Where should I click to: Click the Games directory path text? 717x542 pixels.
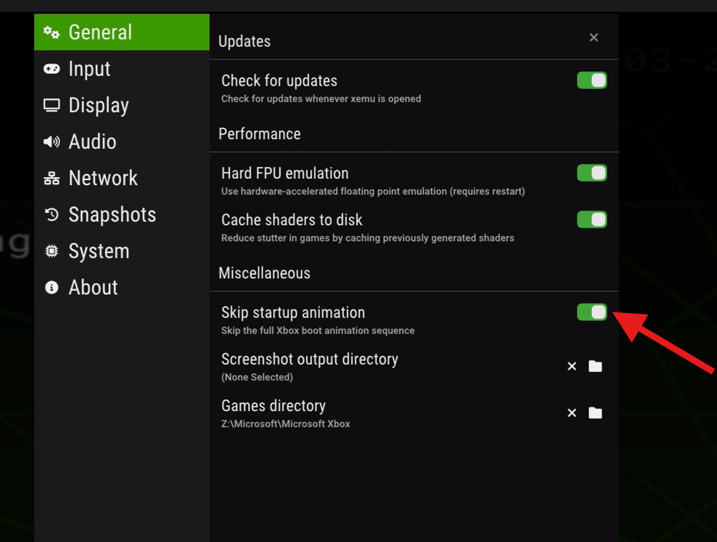(285, 424)
